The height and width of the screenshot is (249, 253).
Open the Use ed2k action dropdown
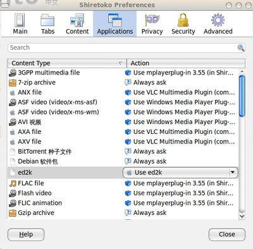(180, 173)
